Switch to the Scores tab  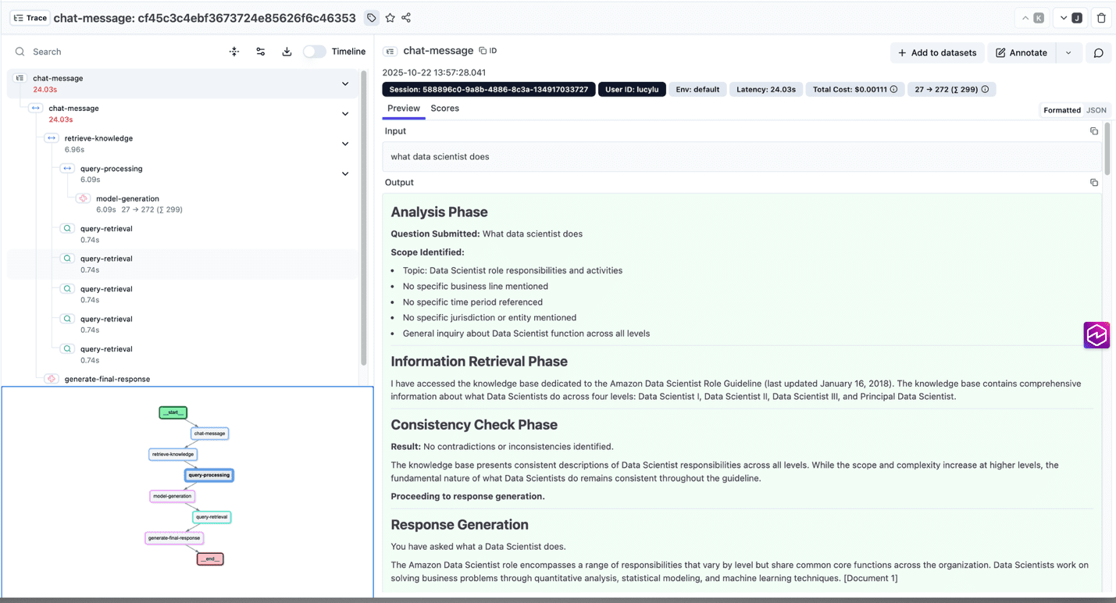click(x=445, y=109)
